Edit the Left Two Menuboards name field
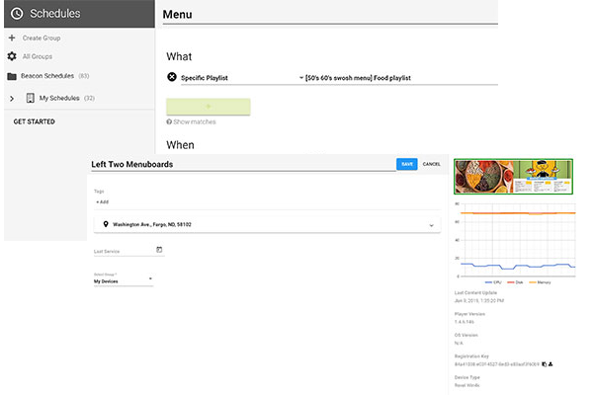This screenshot has height=395, width=593. [x=243, y=165]
